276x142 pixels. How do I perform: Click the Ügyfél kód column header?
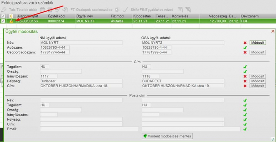click(61, 16)
